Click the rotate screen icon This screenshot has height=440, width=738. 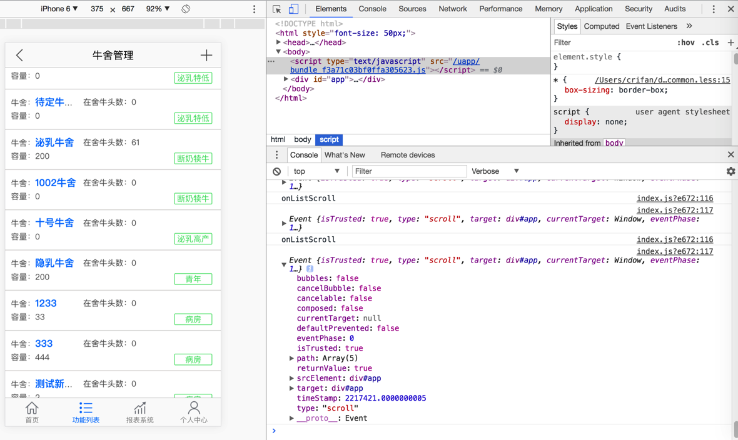(x=186, y=9)
